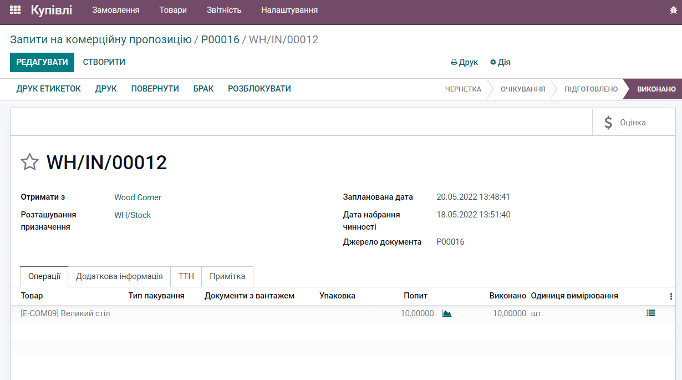Click the РОЗБЛОКУВАТИ button

tap(259, 88)
